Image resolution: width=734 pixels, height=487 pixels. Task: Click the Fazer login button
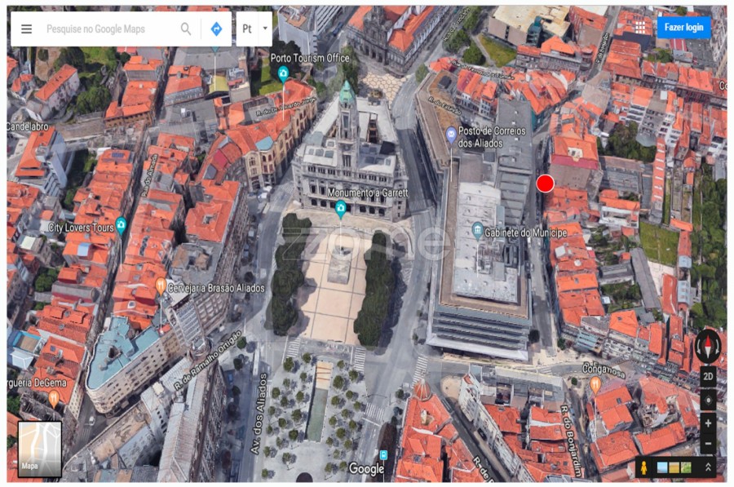point(683,27)
